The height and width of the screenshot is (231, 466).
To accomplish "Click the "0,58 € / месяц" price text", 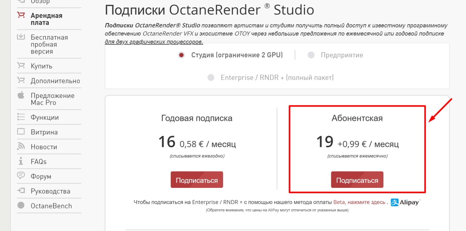I will tap(208, 144).
